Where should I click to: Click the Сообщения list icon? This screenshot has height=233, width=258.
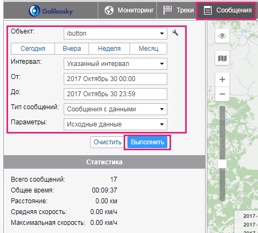pyautogui.click(x=208, y=10)
